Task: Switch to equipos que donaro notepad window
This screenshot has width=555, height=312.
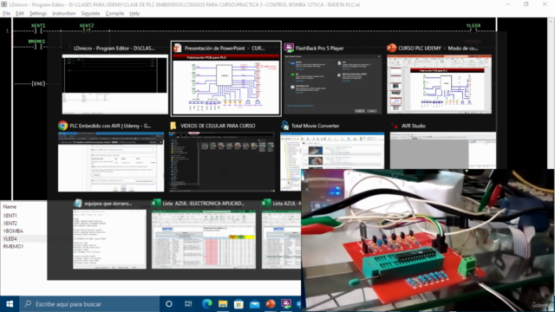Action: 109,239
